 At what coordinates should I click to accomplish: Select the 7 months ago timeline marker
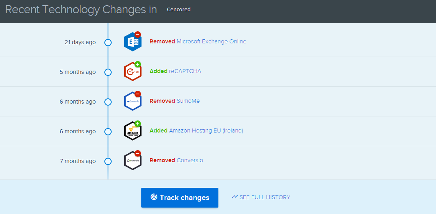coord(108,161)
